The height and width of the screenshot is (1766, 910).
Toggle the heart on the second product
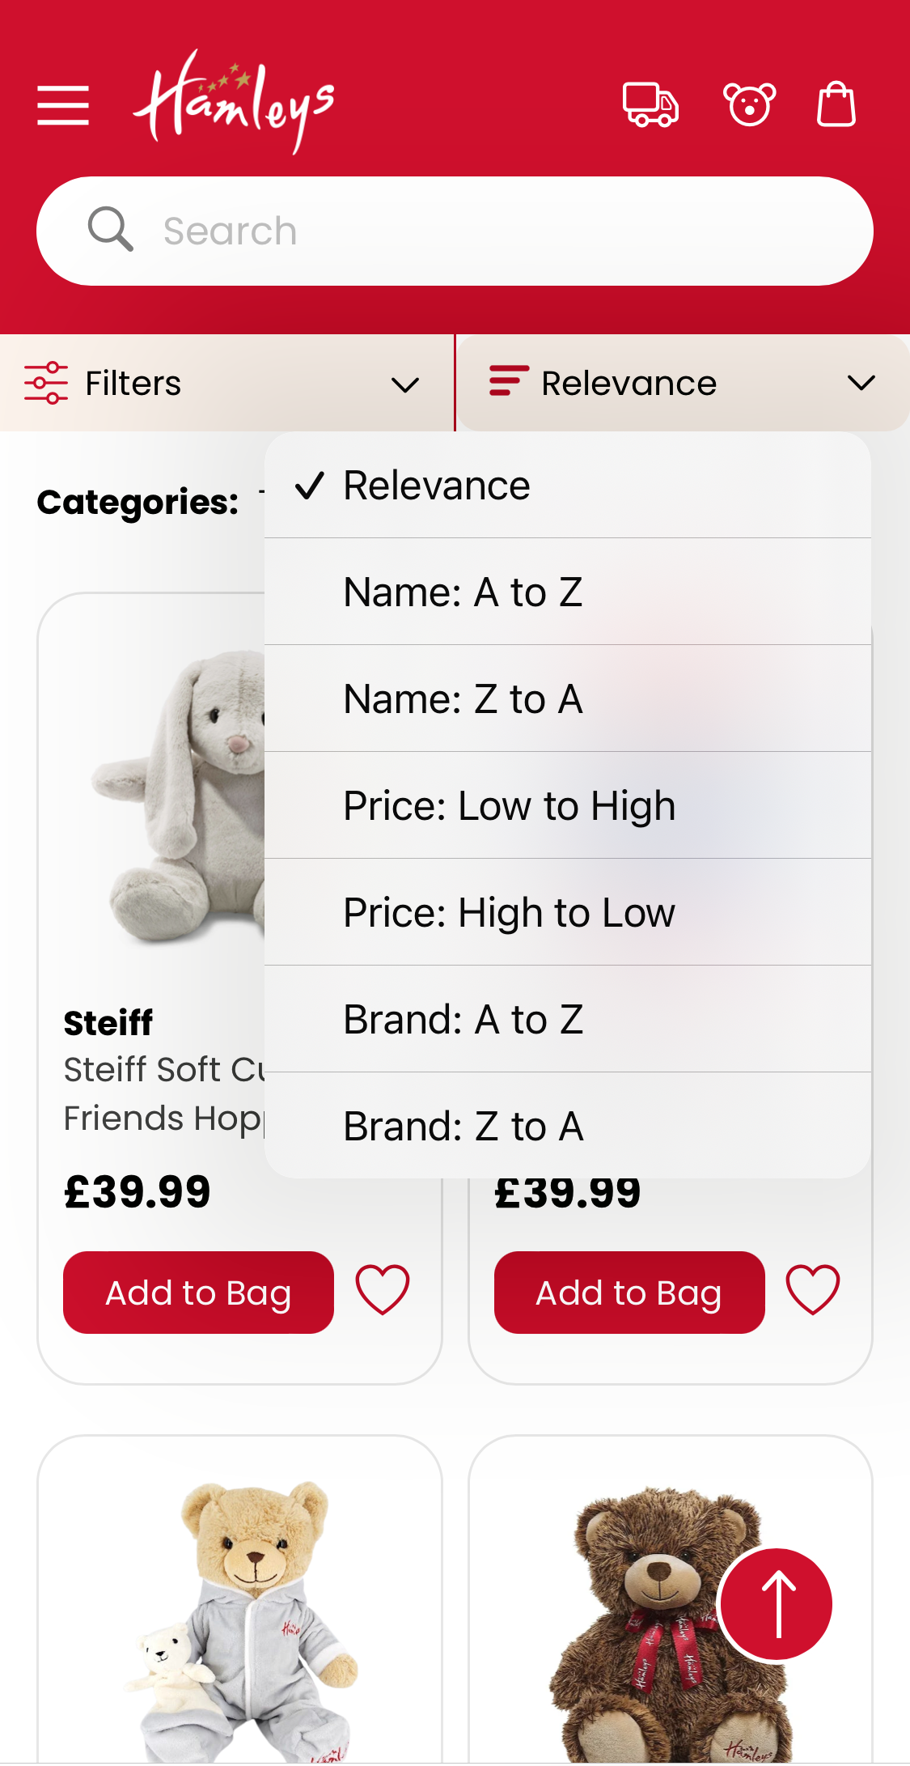[812, 1292]
